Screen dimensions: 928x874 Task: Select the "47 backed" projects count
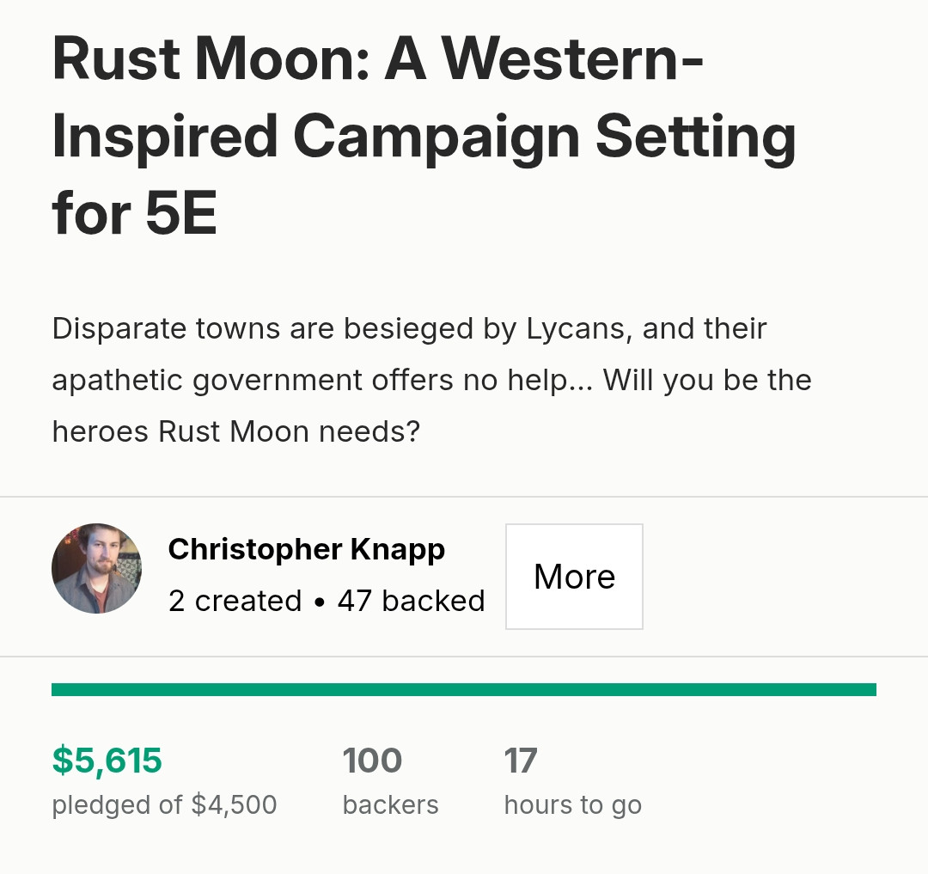click(x=412, y=602)
